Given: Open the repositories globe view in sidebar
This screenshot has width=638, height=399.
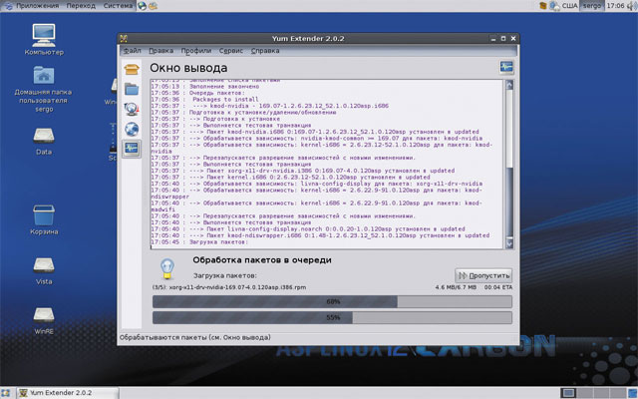Looking at the screenshot, I should (132, 129).
